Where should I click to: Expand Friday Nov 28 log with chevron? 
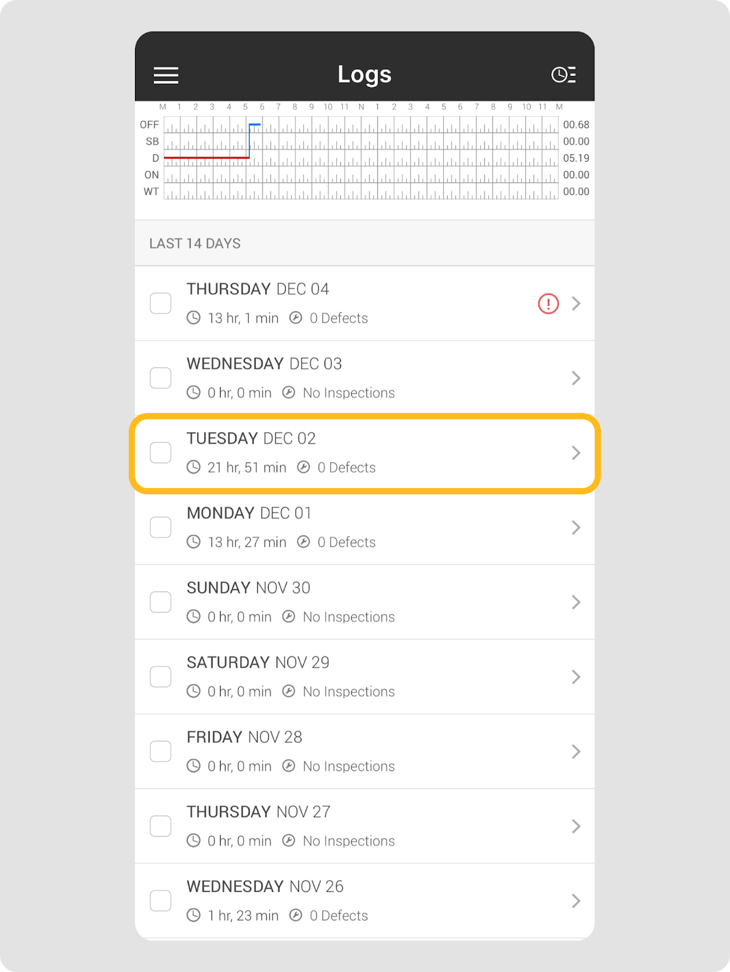(x=576, y=751)
